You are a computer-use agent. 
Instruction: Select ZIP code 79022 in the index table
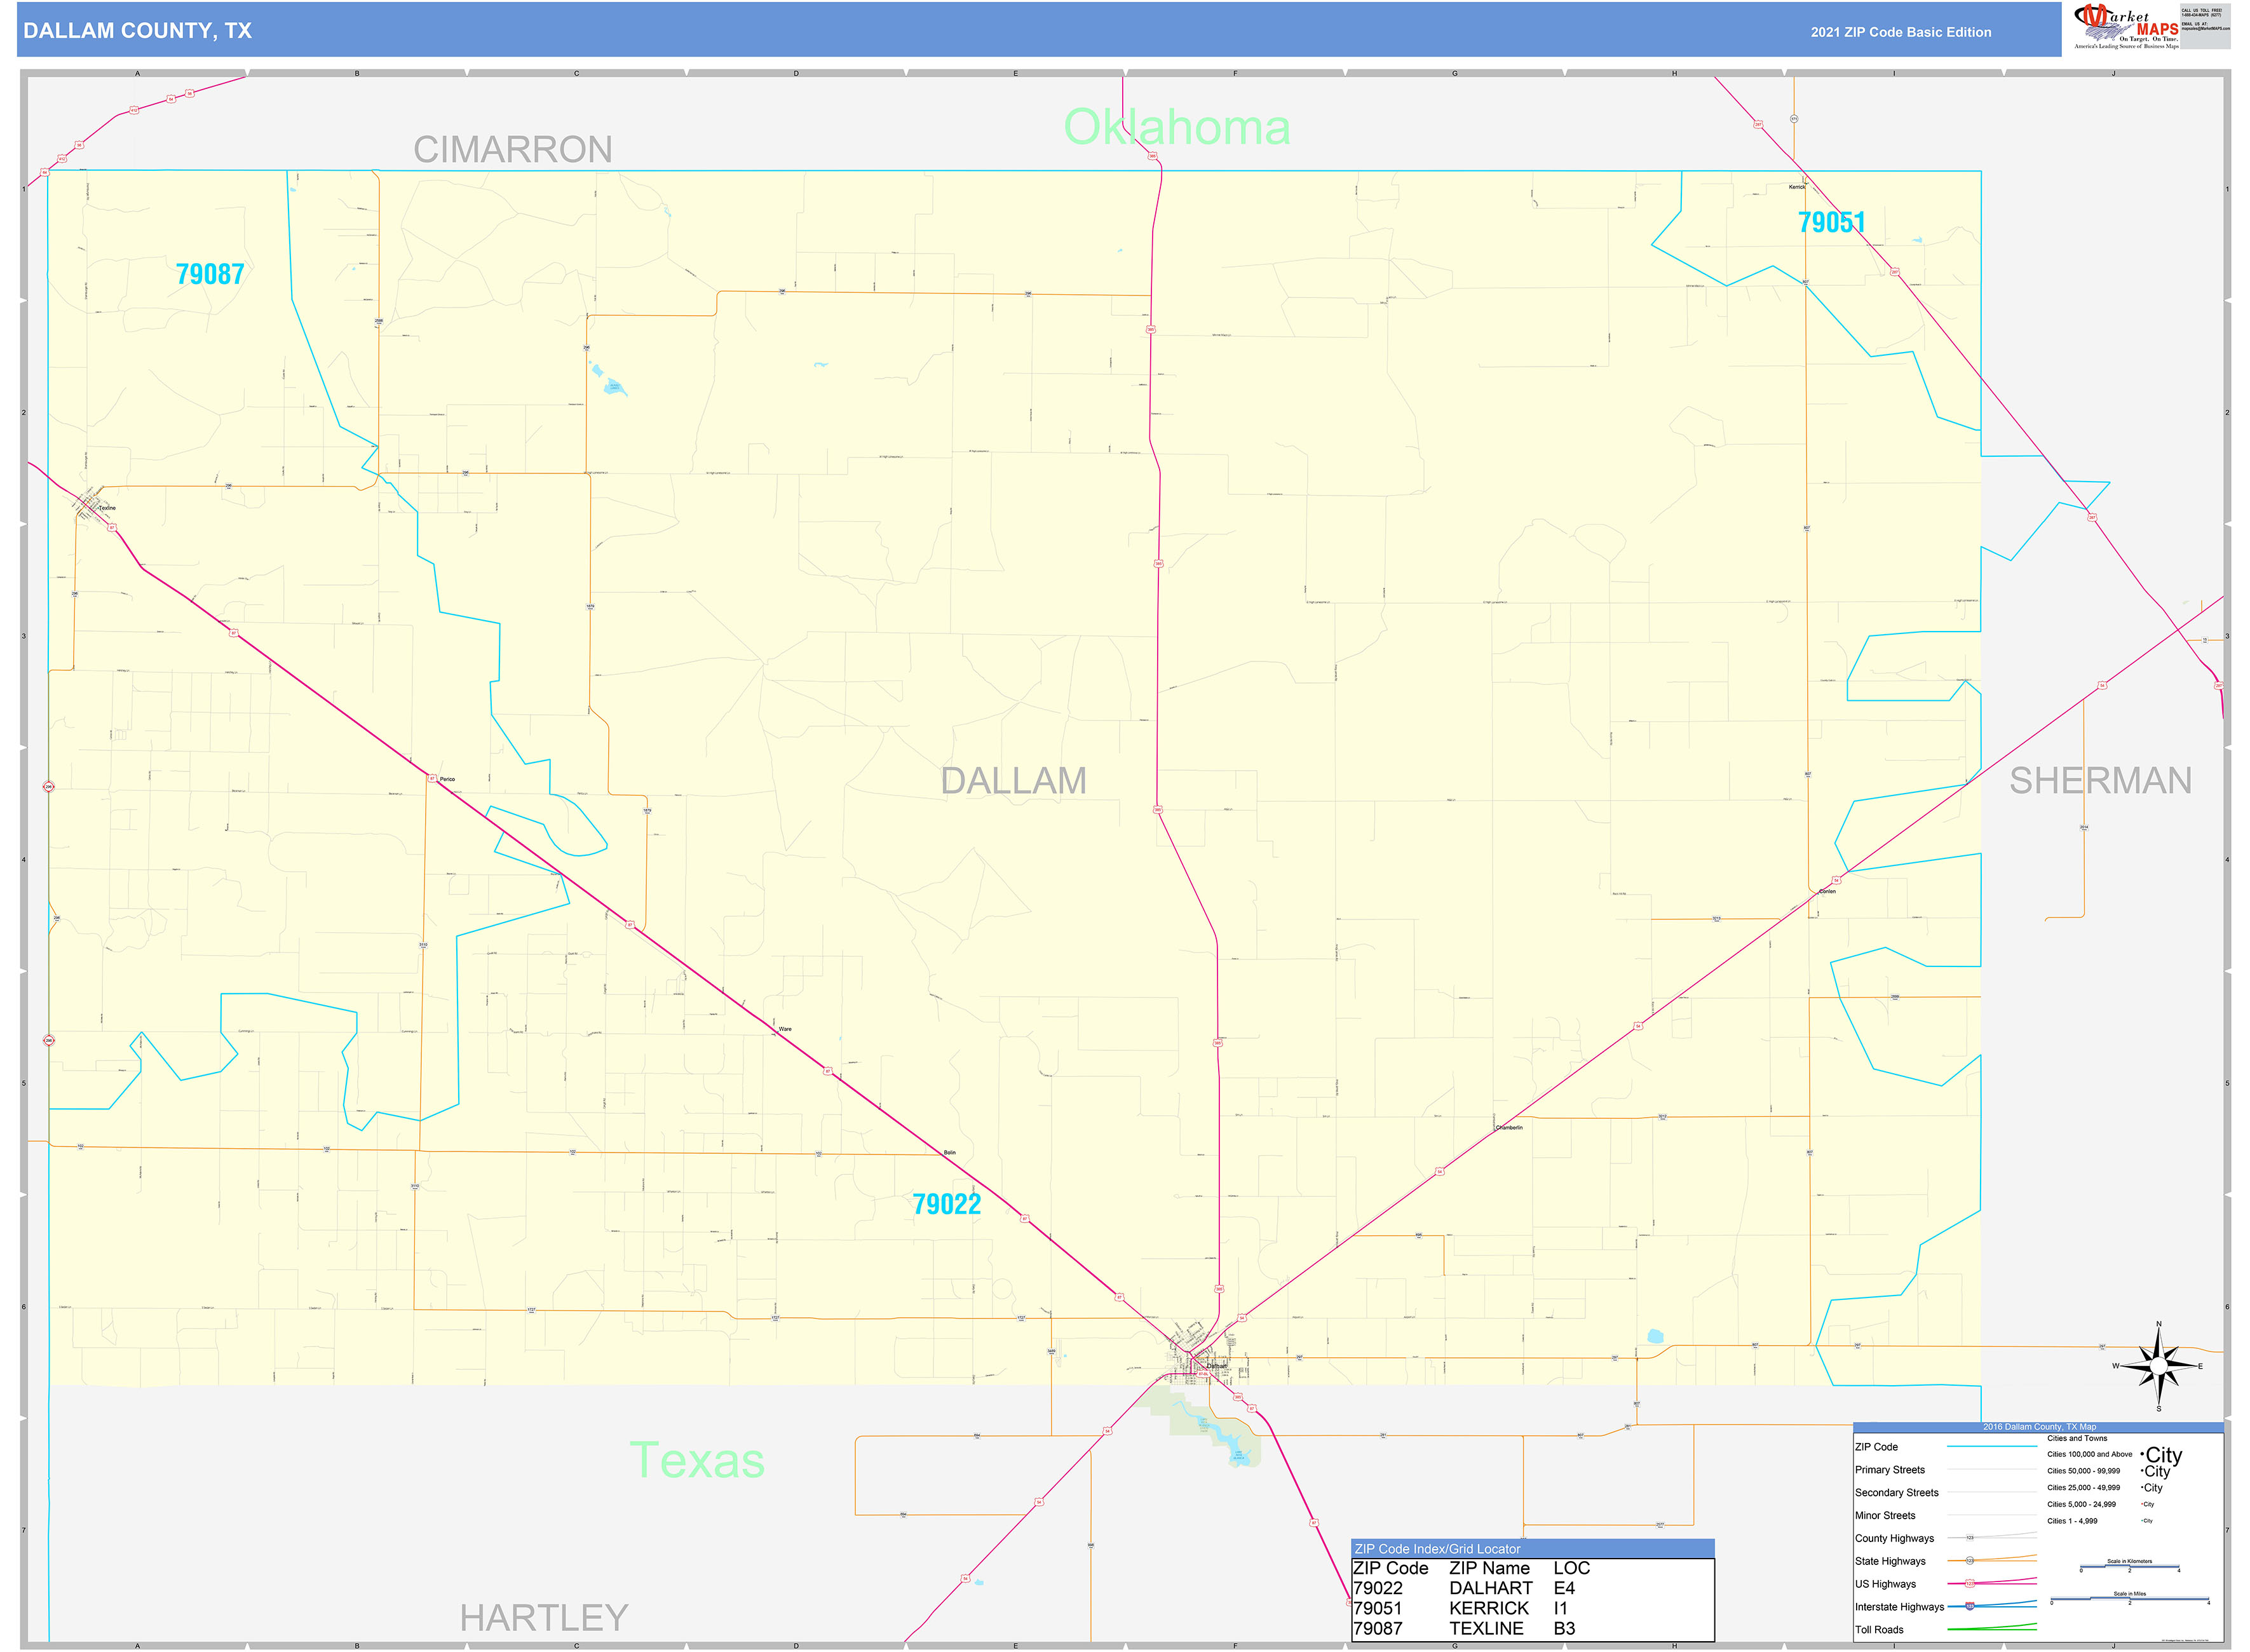point(1378,1587)
